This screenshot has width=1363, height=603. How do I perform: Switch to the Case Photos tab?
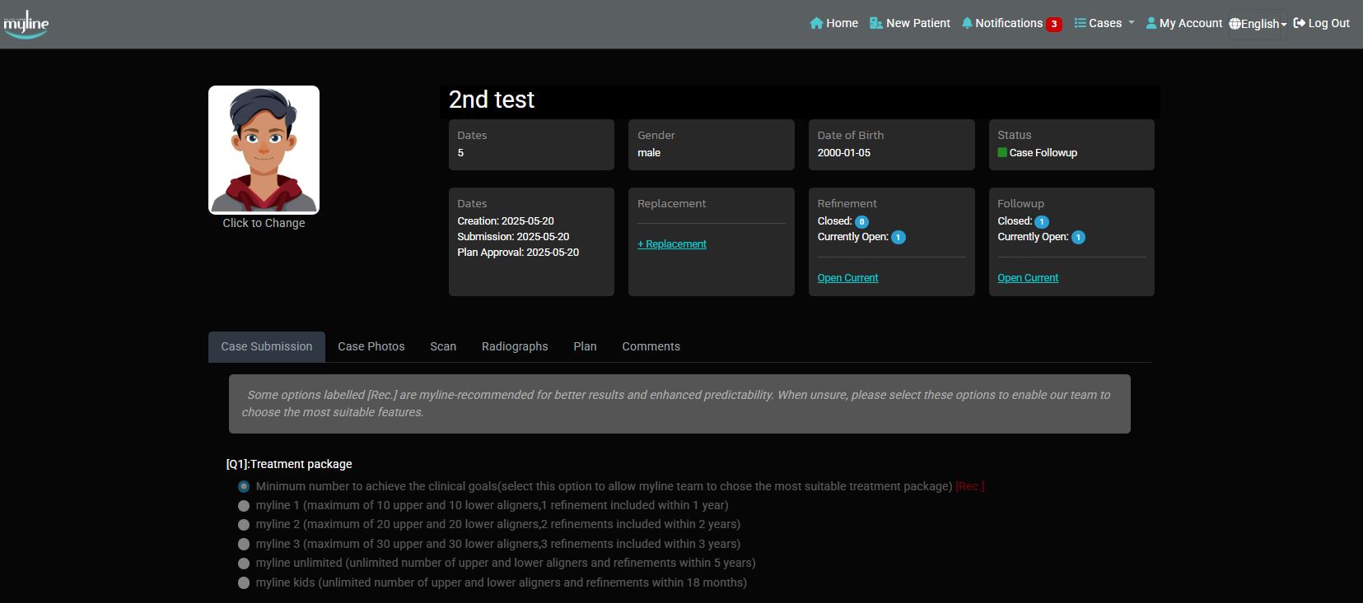point(371,346)
